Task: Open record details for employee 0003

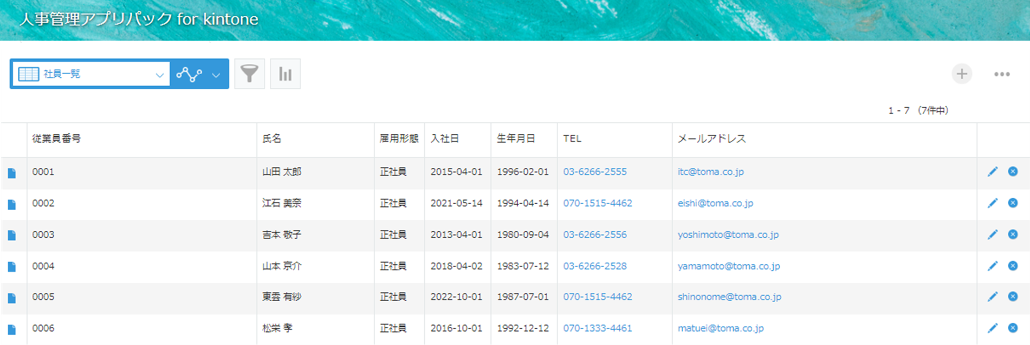Action: pos(12,235)
